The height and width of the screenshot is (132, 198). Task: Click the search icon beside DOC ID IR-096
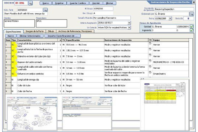30,3
